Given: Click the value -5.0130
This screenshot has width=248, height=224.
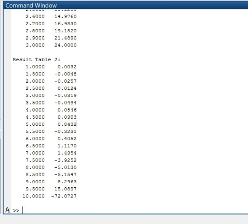Looking at the screenshot, I should 66,167.
